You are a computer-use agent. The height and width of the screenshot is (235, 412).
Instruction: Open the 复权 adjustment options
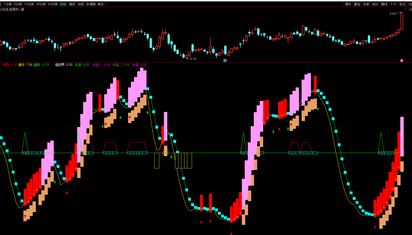[x=348, y=4]
